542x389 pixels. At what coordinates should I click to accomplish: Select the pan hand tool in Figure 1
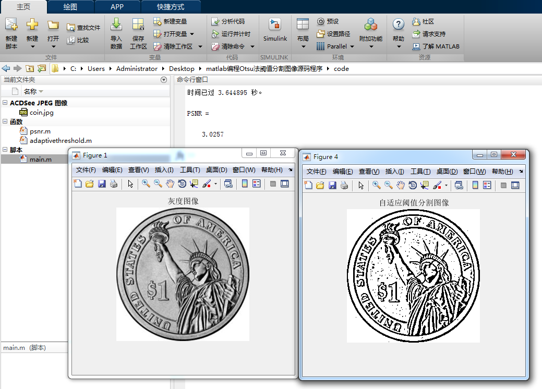(x=170, y=184)
